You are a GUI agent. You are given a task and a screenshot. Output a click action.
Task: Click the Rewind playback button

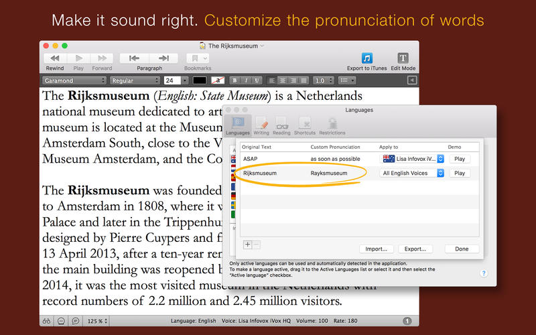55,58
